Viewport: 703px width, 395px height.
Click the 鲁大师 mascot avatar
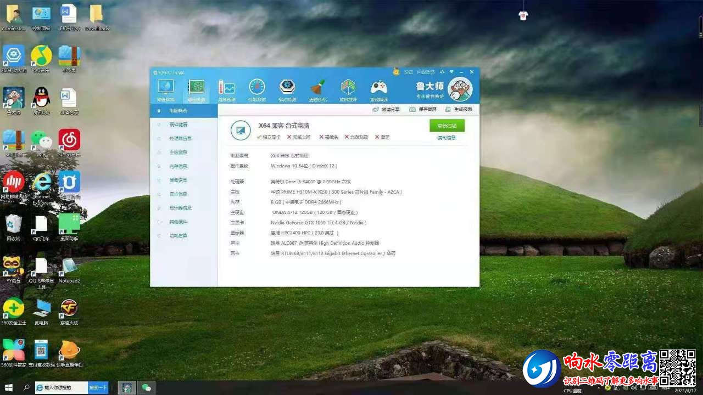pyautogui.click(x=460, y=89)
